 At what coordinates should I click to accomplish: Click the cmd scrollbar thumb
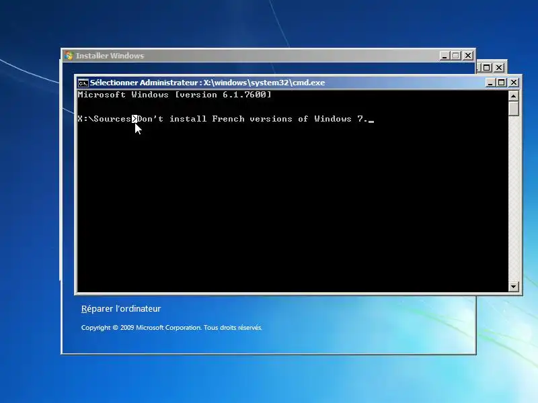tap(513, 109)
